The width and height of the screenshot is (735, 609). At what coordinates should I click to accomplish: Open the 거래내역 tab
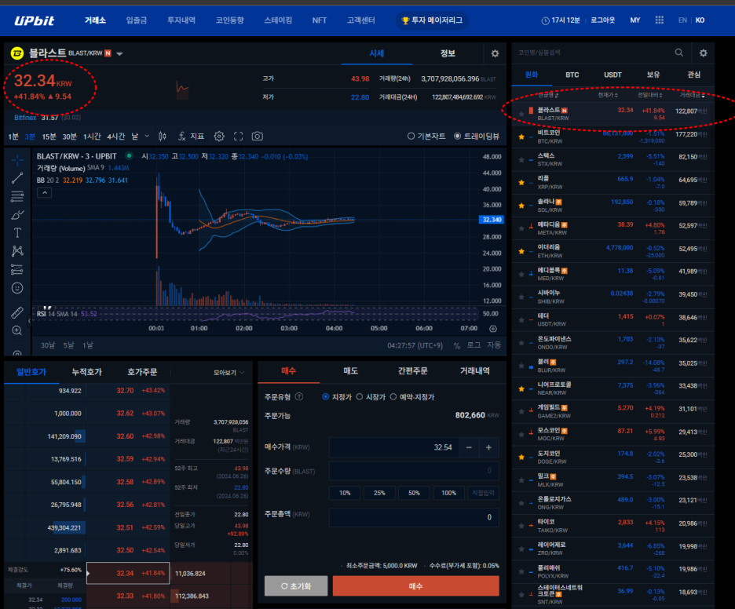click(x=475, y=370)
